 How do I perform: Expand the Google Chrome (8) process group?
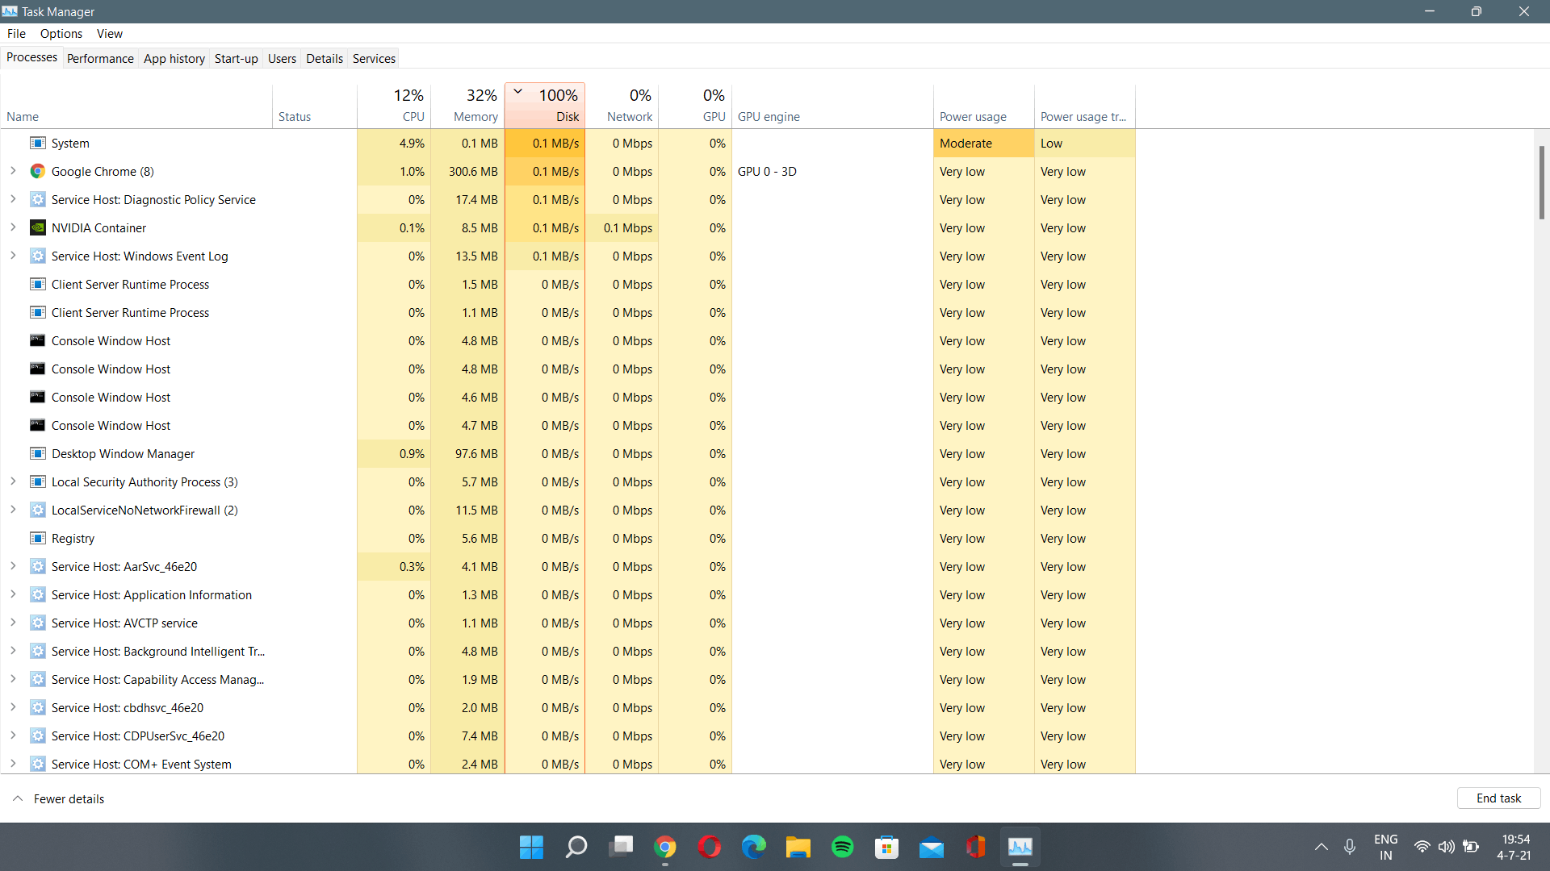coord(13,171)
